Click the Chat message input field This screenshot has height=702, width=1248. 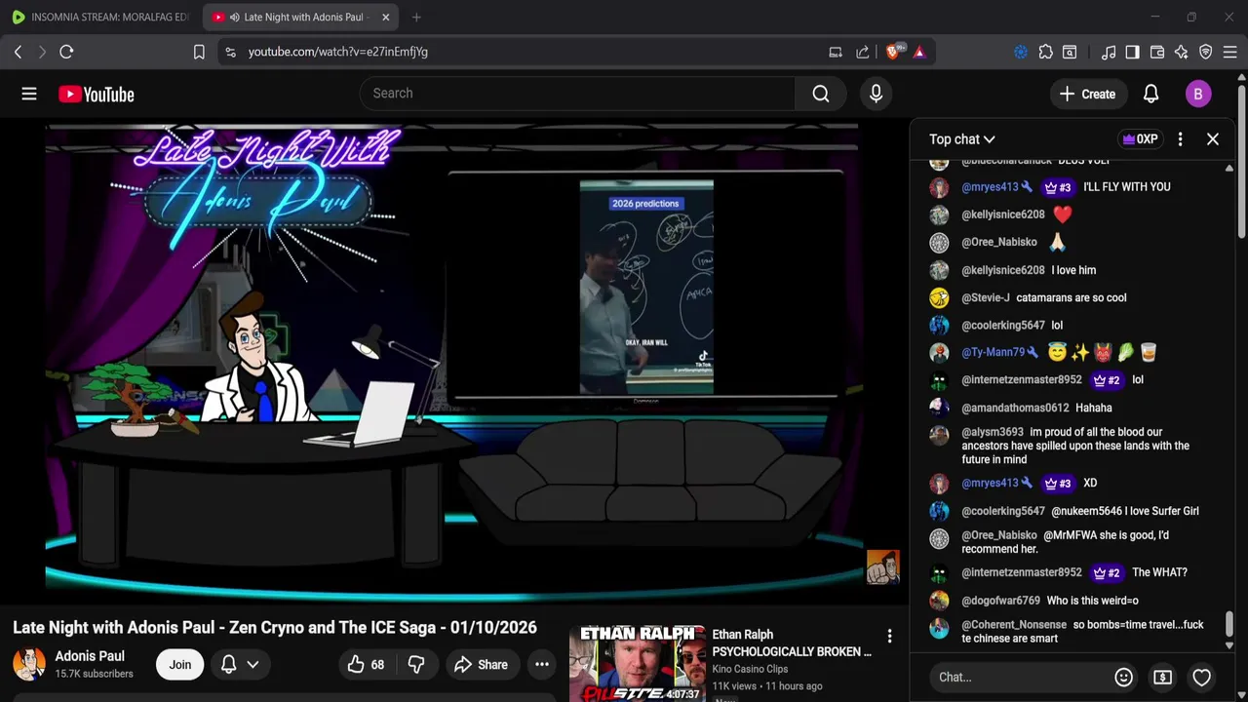tap(1020, 677)
